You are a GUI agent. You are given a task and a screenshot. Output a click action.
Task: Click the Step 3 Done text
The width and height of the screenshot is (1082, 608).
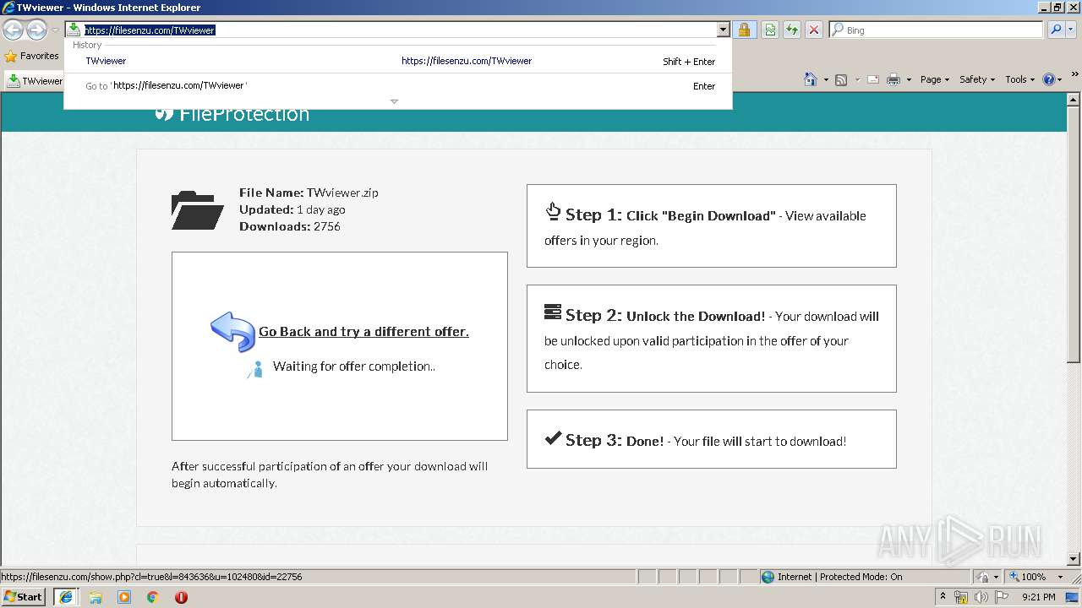coord(645,441)
